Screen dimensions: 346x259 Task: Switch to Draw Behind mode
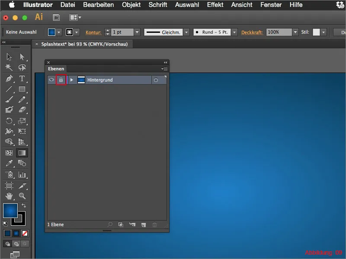[x=16, y=244]
